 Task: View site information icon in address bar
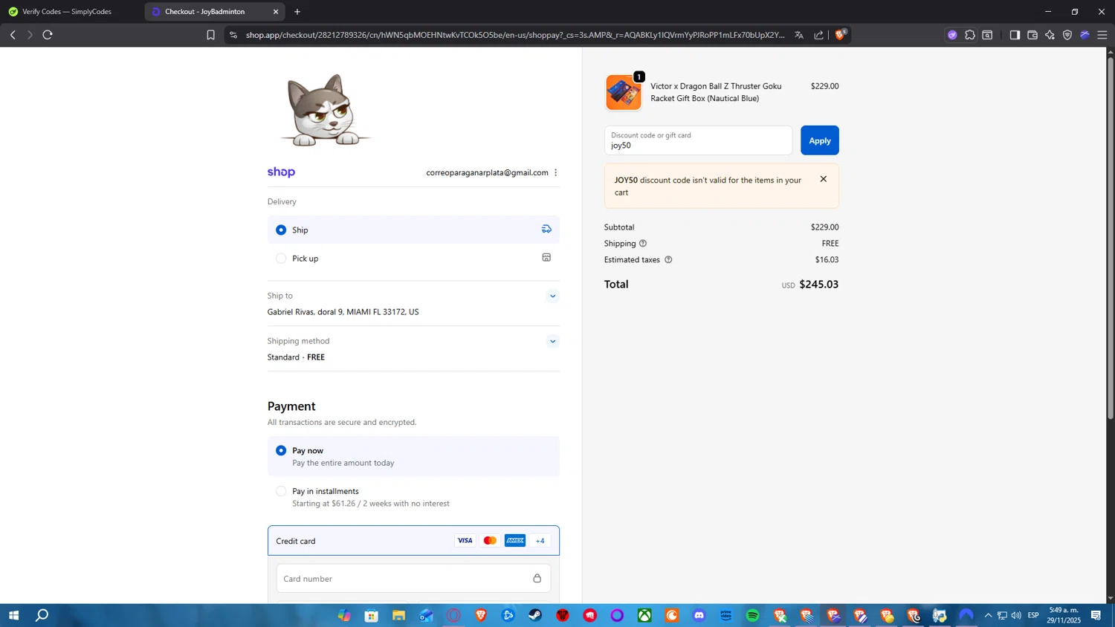pyautogui.click(x=233, y=35)
